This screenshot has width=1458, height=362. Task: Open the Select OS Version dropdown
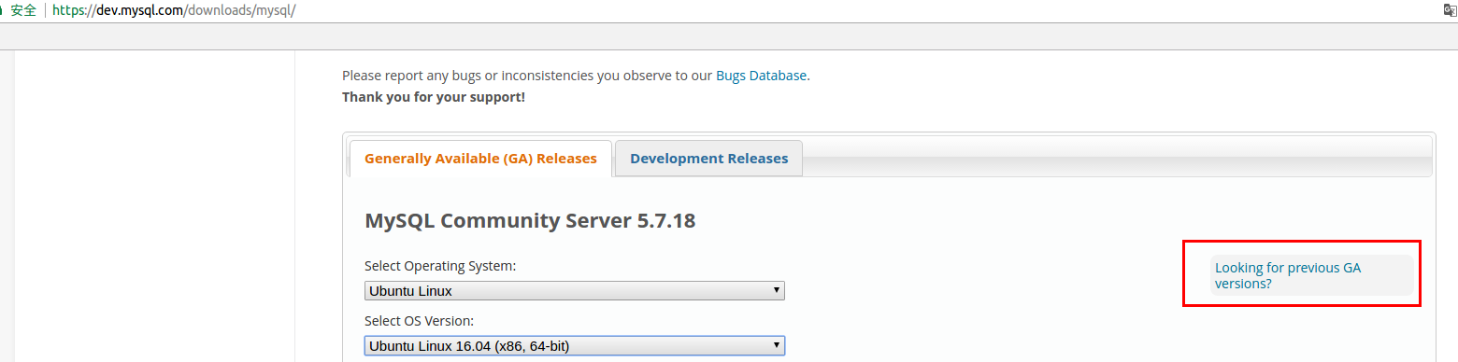pos(575,346)
